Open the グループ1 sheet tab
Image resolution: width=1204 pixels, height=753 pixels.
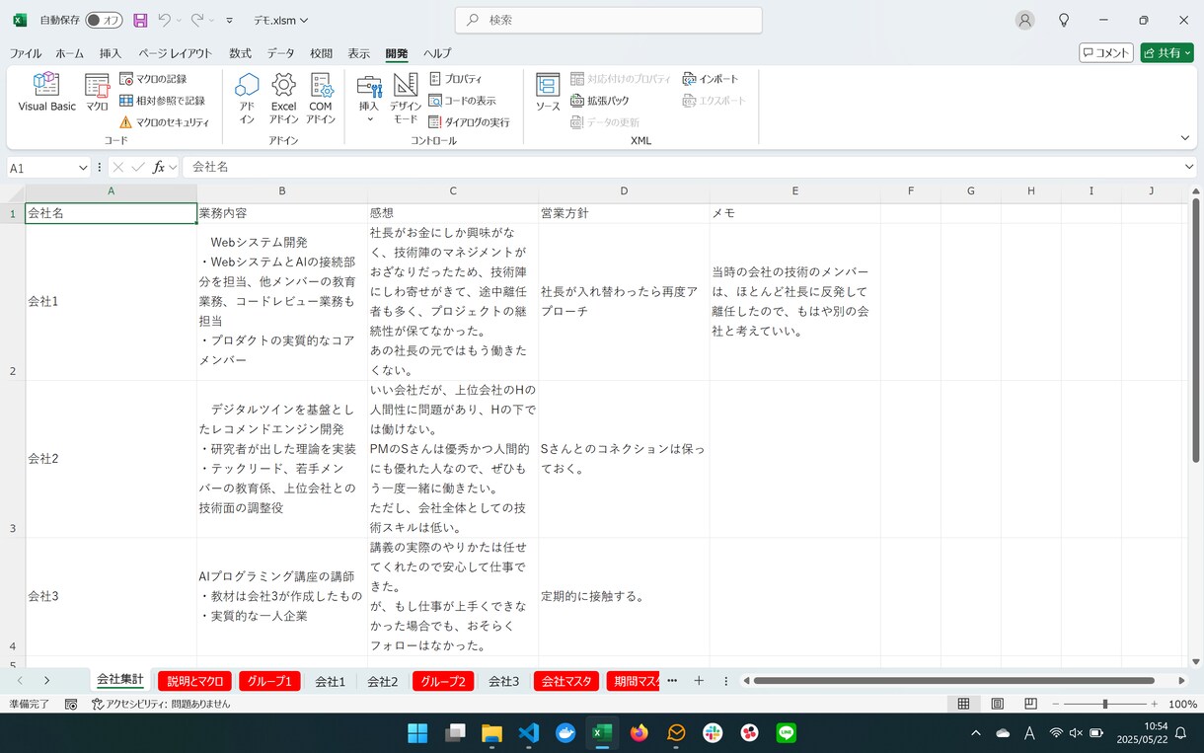click(269, 681)
